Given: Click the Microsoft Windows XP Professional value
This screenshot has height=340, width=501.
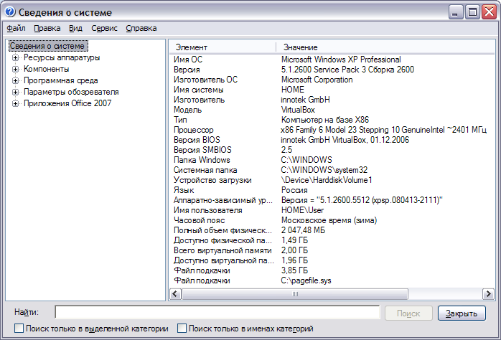Looking at the screenshot, I should tap(341, 60).
